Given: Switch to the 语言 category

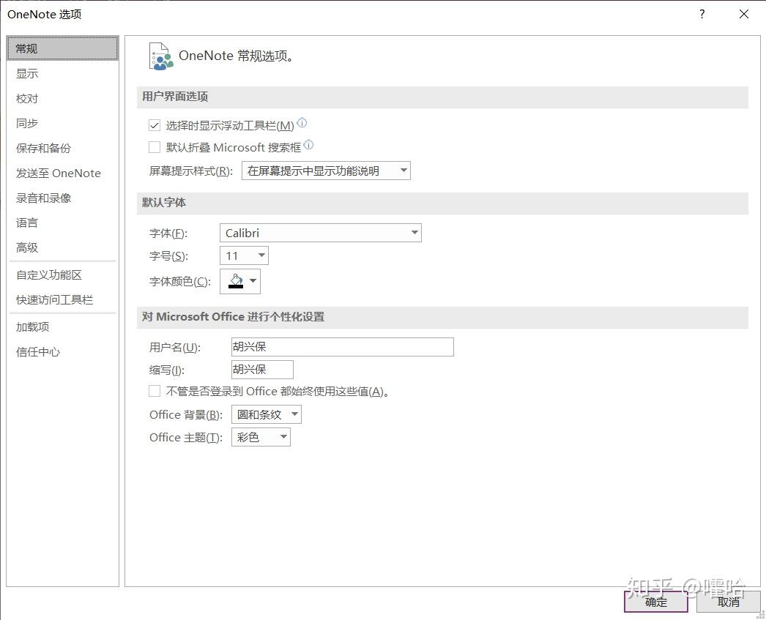Looking at the screenshot, I should (62, 223).
